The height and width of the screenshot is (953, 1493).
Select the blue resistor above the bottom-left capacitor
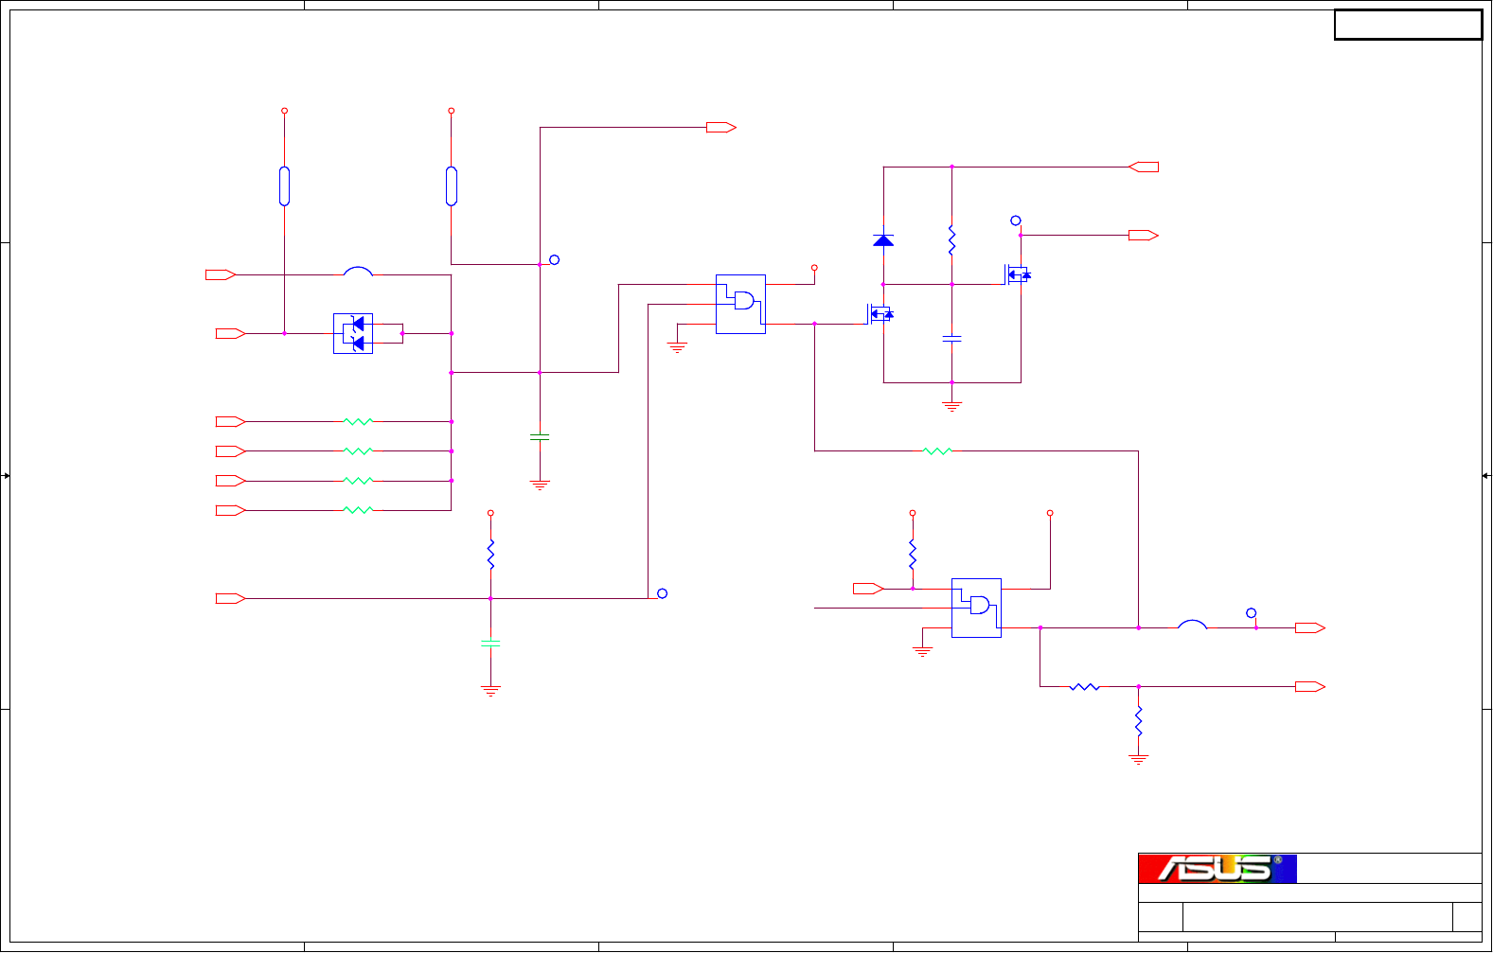(x=490, y=555)
